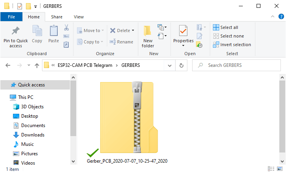Screen dimensions: 286x174
Task: Click Pin to Quick access icon
Action: pyautogui.click(x=15, y=30)
